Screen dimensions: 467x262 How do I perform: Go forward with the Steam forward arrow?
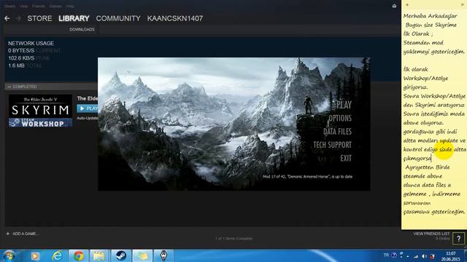pyautogui.click(x=18, y=18)
